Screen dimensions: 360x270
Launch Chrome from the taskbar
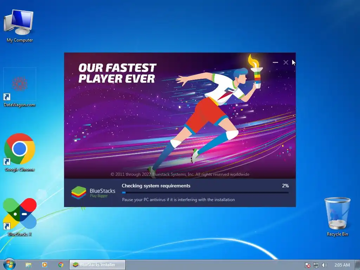click(x=61, y=265)
